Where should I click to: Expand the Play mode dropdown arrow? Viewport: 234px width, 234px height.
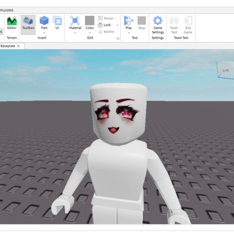pos(129,33)
